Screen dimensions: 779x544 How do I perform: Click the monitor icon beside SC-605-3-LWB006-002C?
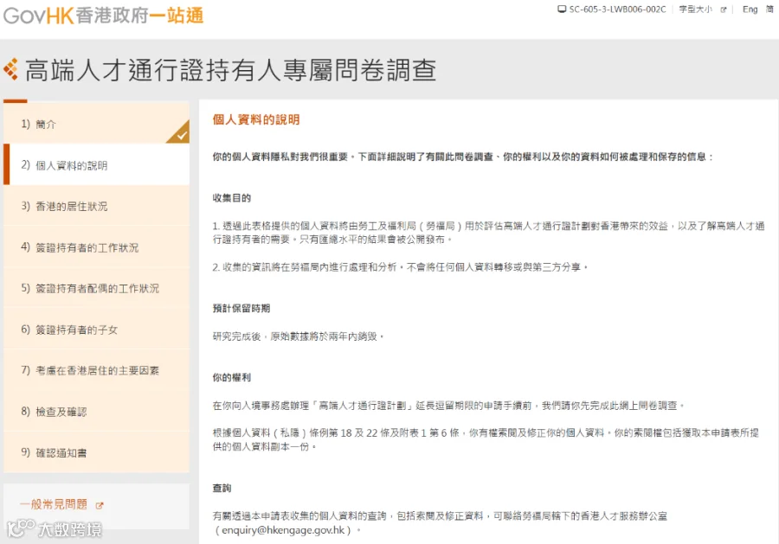pos(562,9)
